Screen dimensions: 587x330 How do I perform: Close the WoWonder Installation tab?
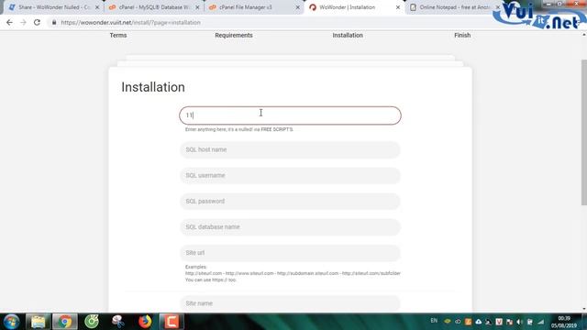398,7
